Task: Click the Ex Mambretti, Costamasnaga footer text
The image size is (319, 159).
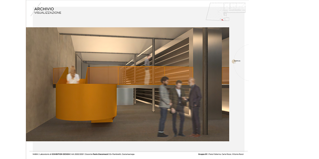Action: 122,154
